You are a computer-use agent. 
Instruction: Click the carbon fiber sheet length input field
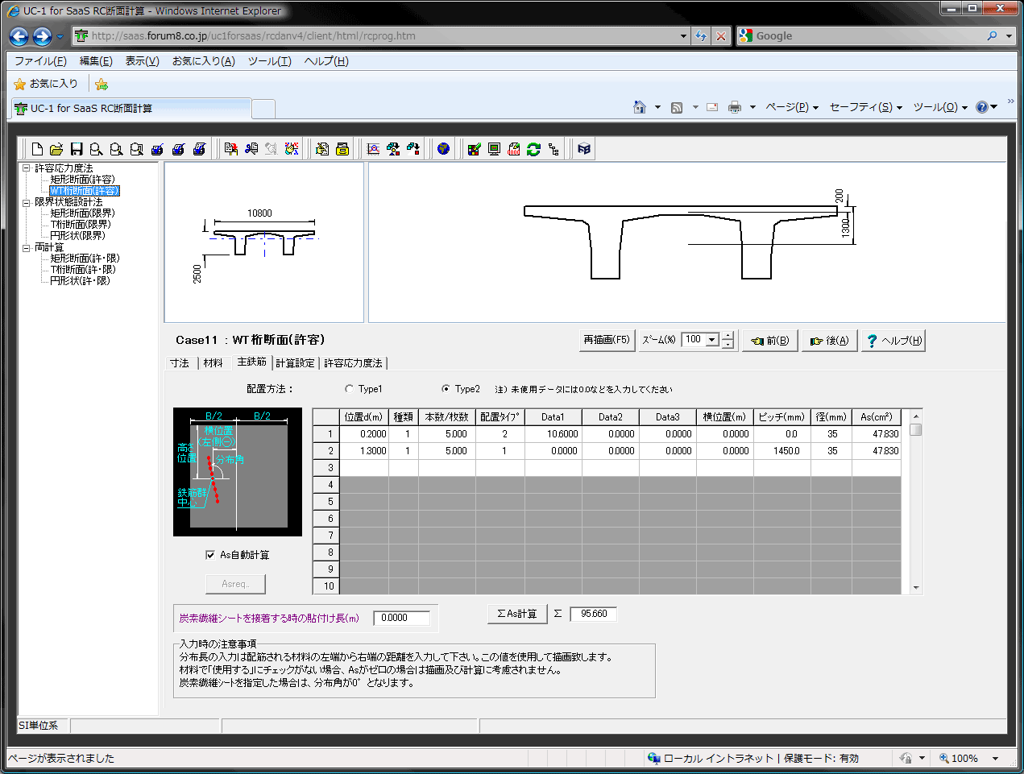pyautogui.click(x=401, y=618)
